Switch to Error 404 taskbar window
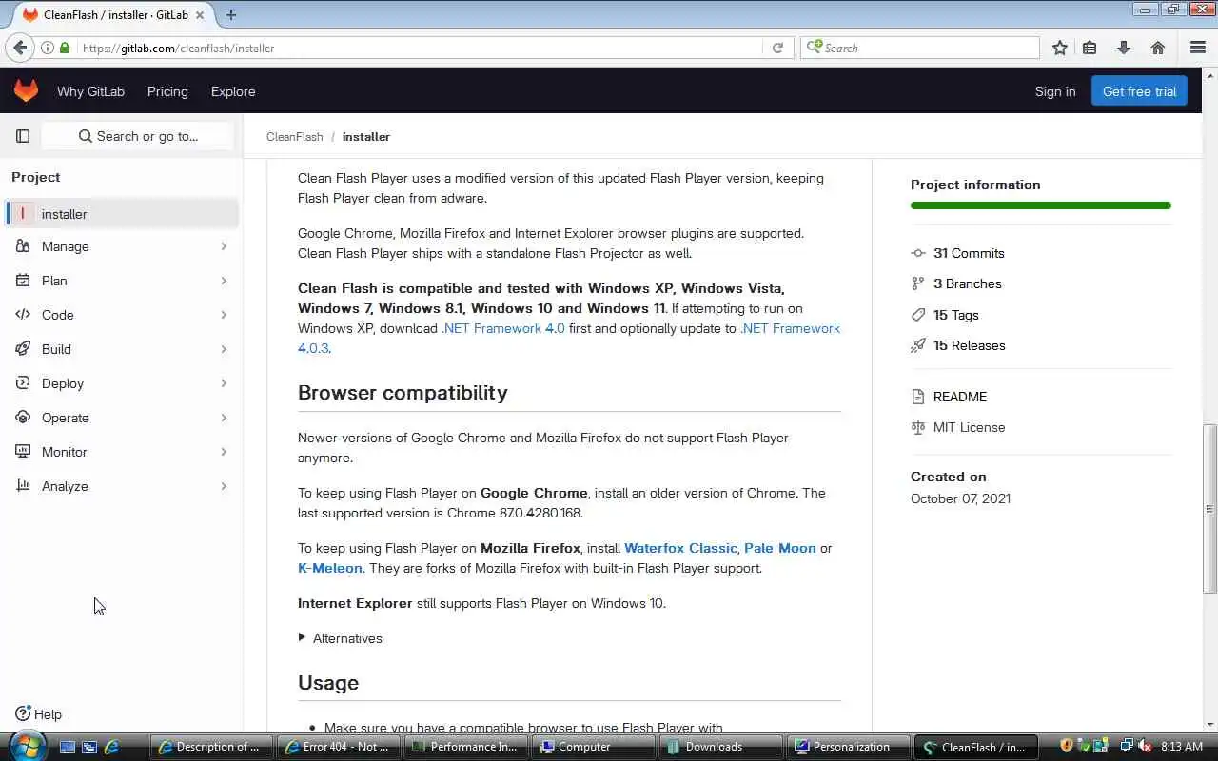 pos(338,747)
